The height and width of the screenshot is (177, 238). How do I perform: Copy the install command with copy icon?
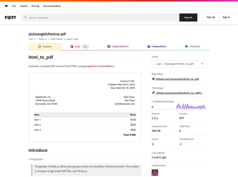(x=202, y=64)
